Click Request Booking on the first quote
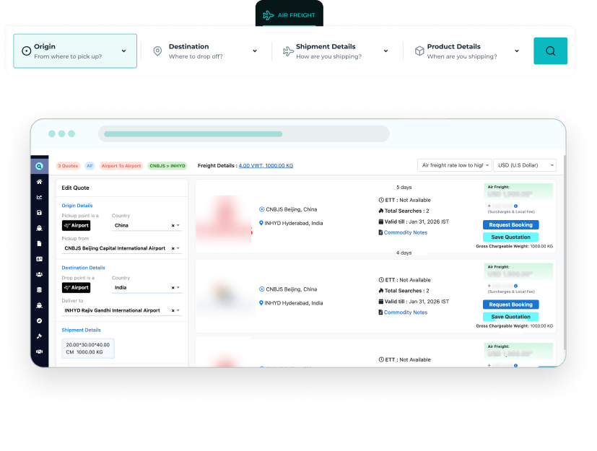597x451 pixels. click(x=510, y=225)
